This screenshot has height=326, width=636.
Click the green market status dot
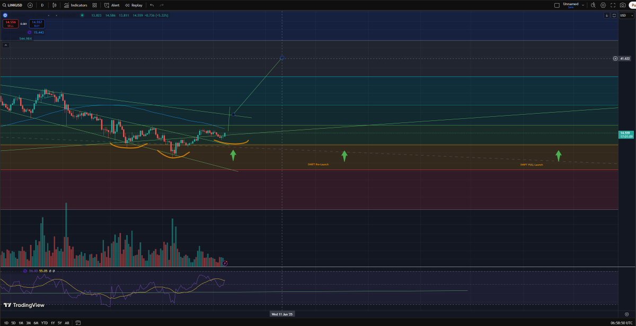coord(82,15)
